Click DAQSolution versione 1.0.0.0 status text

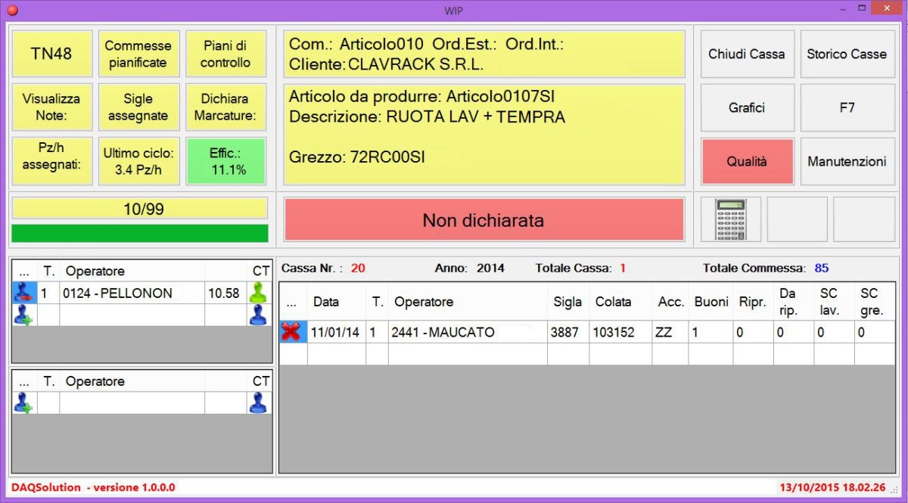click(93, 488)
